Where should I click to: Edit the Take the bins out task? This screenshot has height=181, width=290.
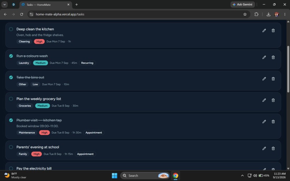click(x=264, y=79)
